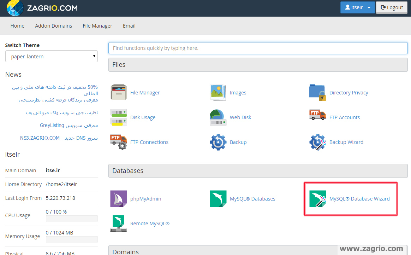411x255 pixels.
Task: Click the Backup gear icon
Action: pos(218,142)
